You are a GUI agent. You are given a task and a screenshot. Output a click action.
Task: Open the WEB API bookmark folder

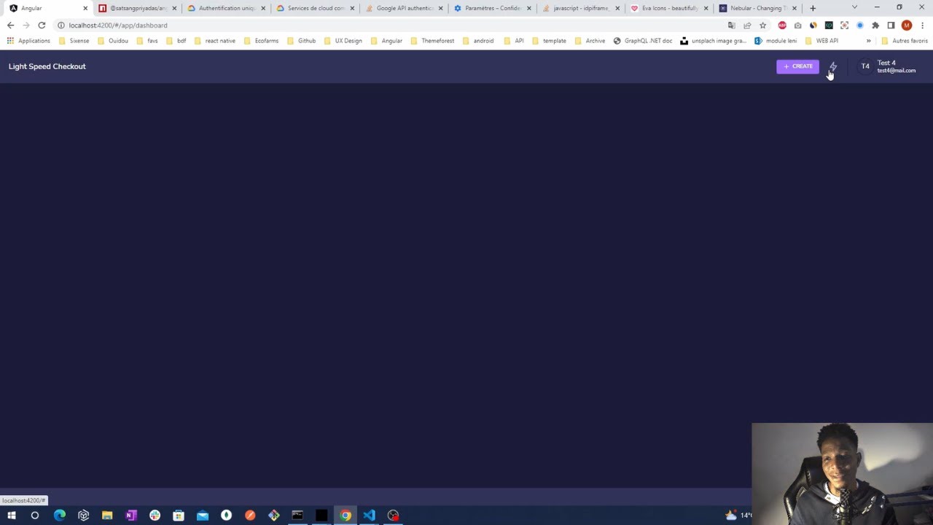[821, 41]
